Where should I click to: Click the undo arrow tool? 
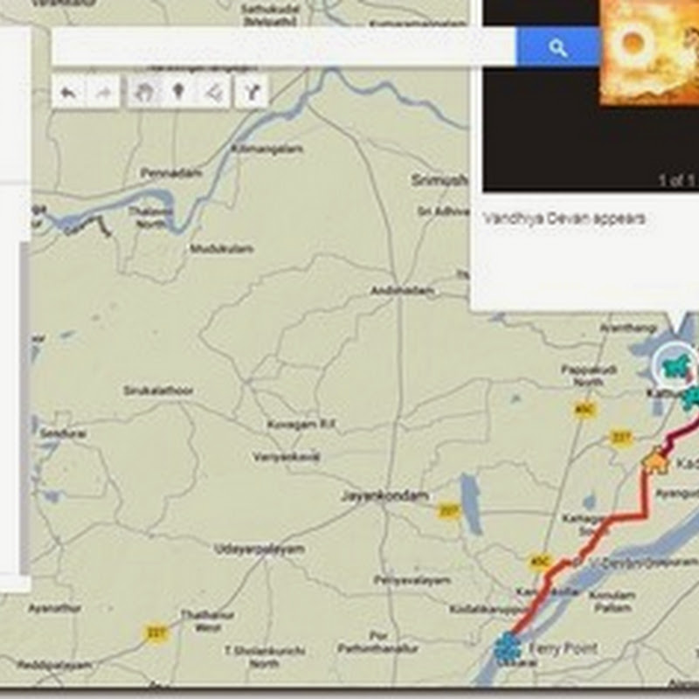(69, 92)
